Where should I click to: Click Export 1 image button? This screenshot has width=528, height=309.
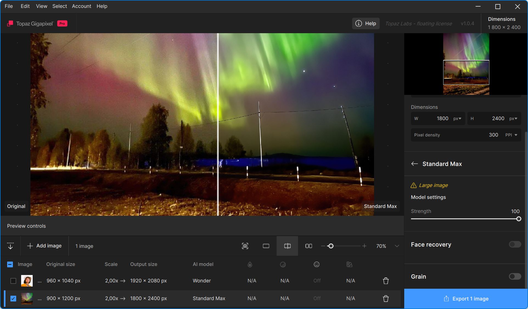tap(466, 299)
